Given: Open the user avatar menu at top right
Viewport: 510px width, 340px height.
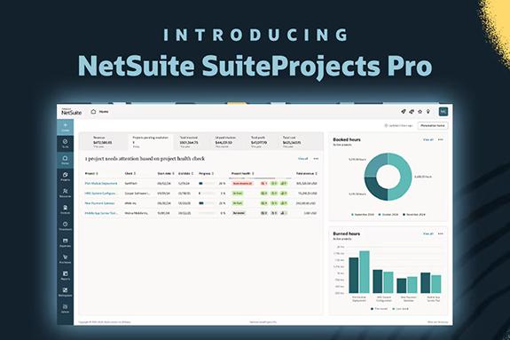Looking at the screenshot, I should (x=443, y=111).
